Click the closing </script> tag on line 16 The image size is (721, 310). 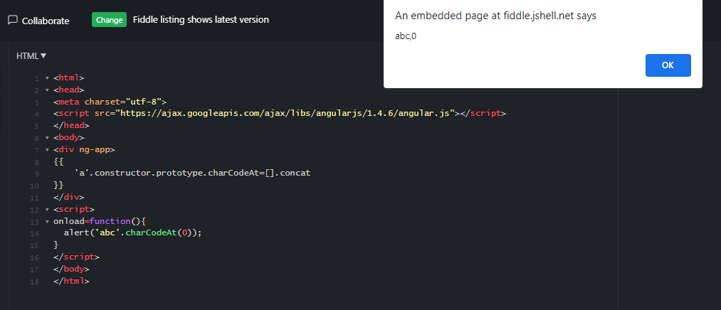76,257
